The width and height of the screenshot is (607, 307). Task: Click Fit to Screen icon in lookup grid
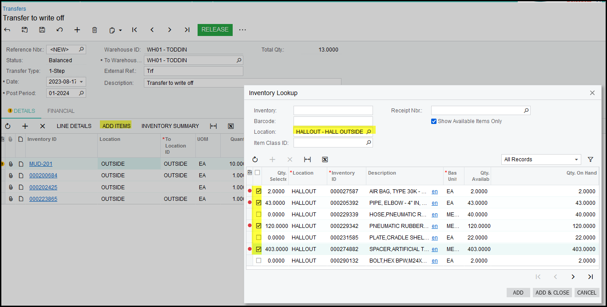pyautogui.click(x=307, y=159)
